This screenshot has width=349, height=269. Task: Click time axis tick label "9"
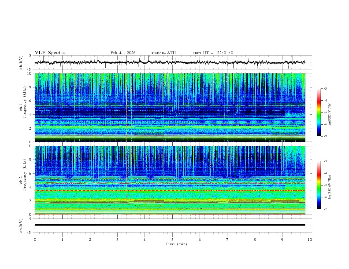(282, 240)
